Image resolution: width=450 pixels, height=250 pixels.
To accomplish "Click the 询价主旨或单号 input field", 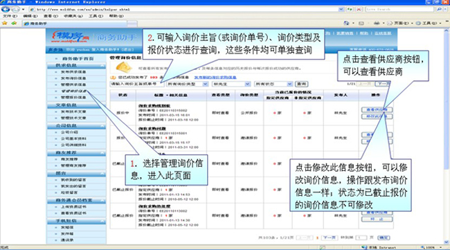I will click(x=137, y=84).
